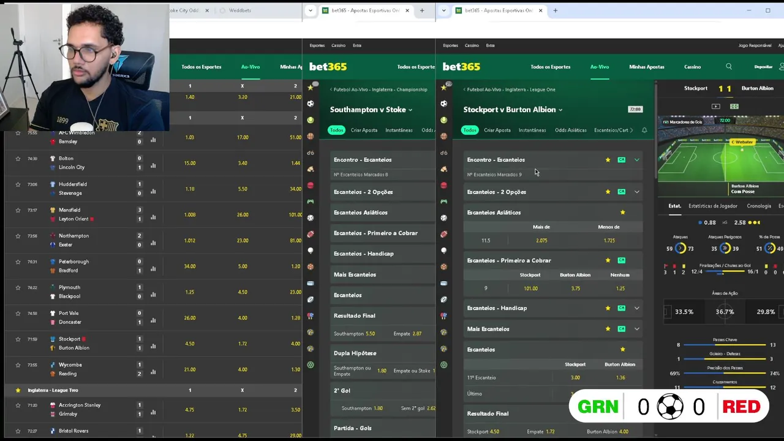
Task: Select soccer ball icon in Southampton window sidebar
Action: (311, 104)
